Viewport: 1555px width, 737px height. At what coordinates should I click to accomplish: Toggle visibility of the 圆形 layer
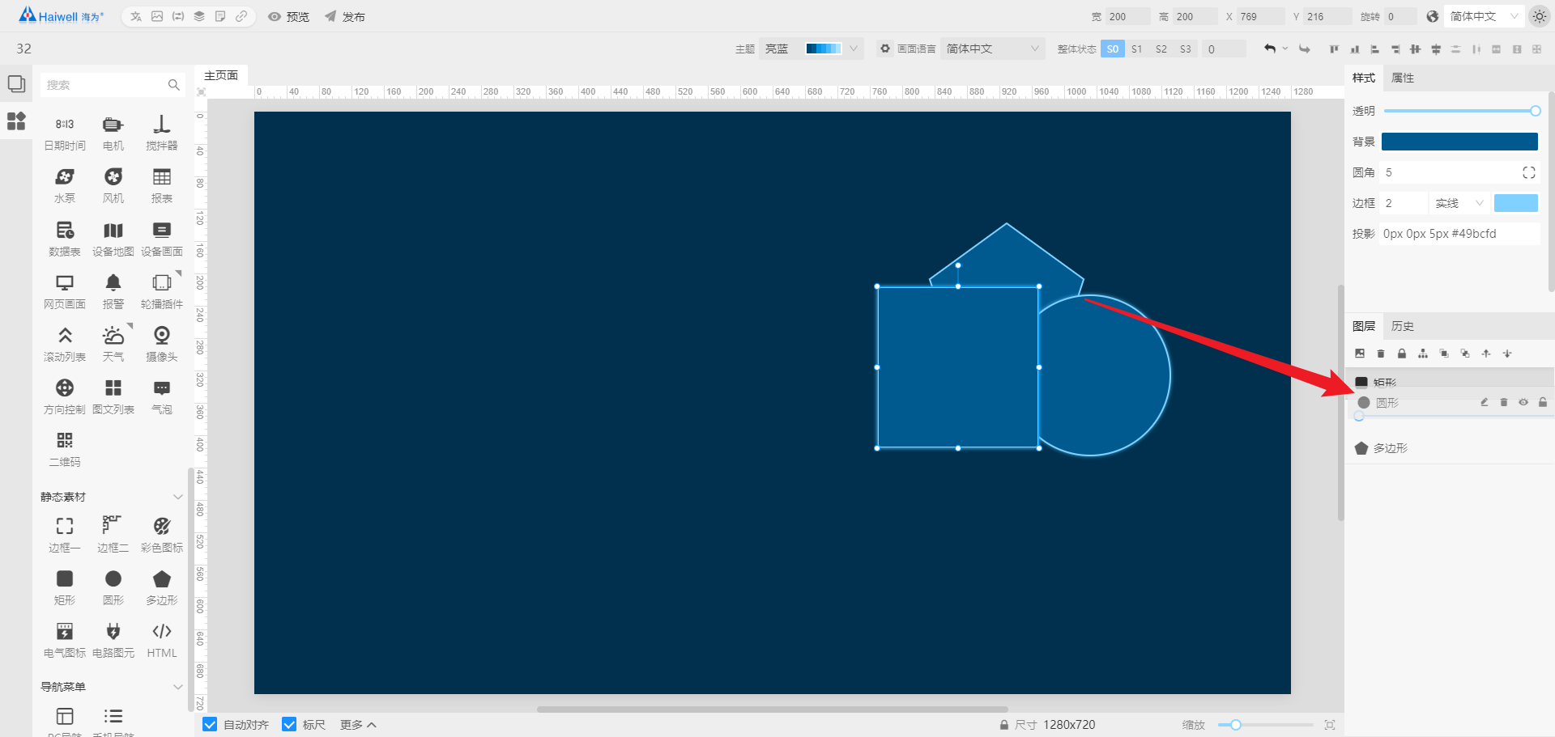(x=1523, y=402)
